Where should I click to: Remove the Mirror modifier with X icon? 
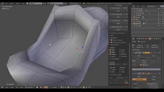(160, 53)
